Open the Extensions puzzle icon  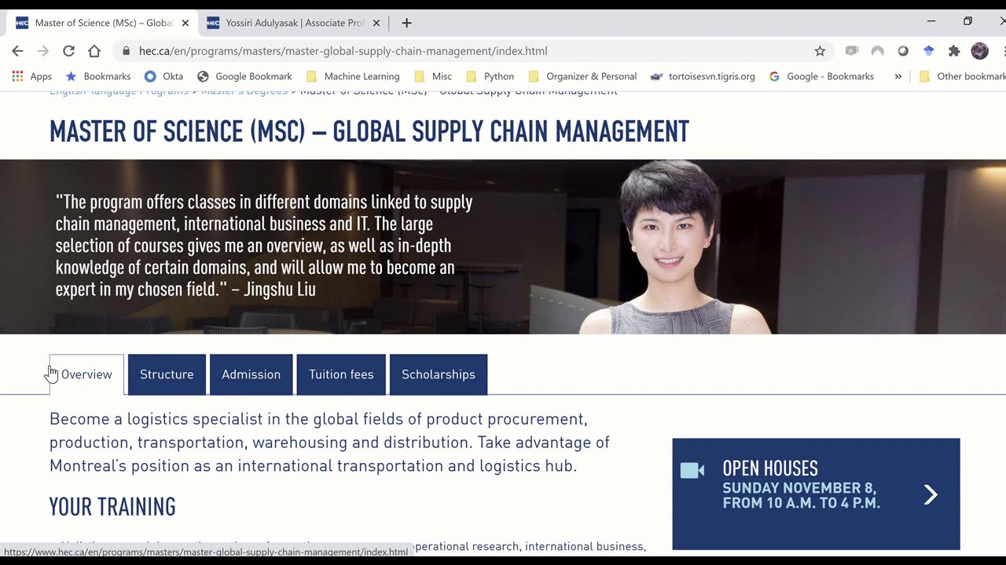[954, 51]
